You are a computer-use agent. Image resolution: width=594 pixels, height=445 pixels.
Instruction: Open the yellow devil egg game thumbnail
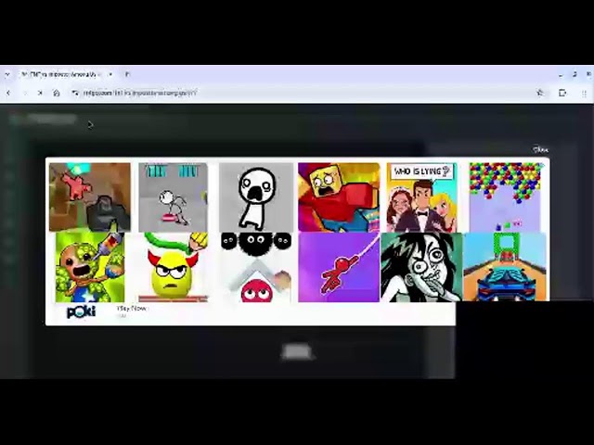click(x=174, y=267)
